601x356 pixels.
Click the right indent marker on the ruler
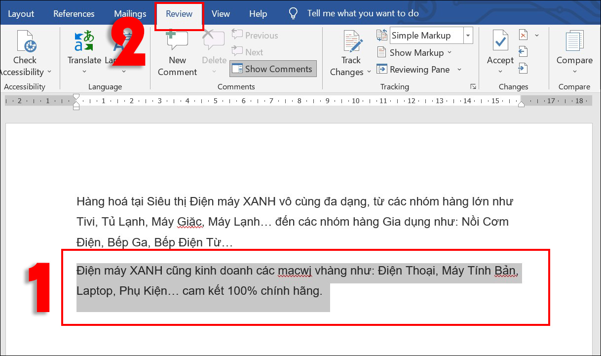click(522, 103)
